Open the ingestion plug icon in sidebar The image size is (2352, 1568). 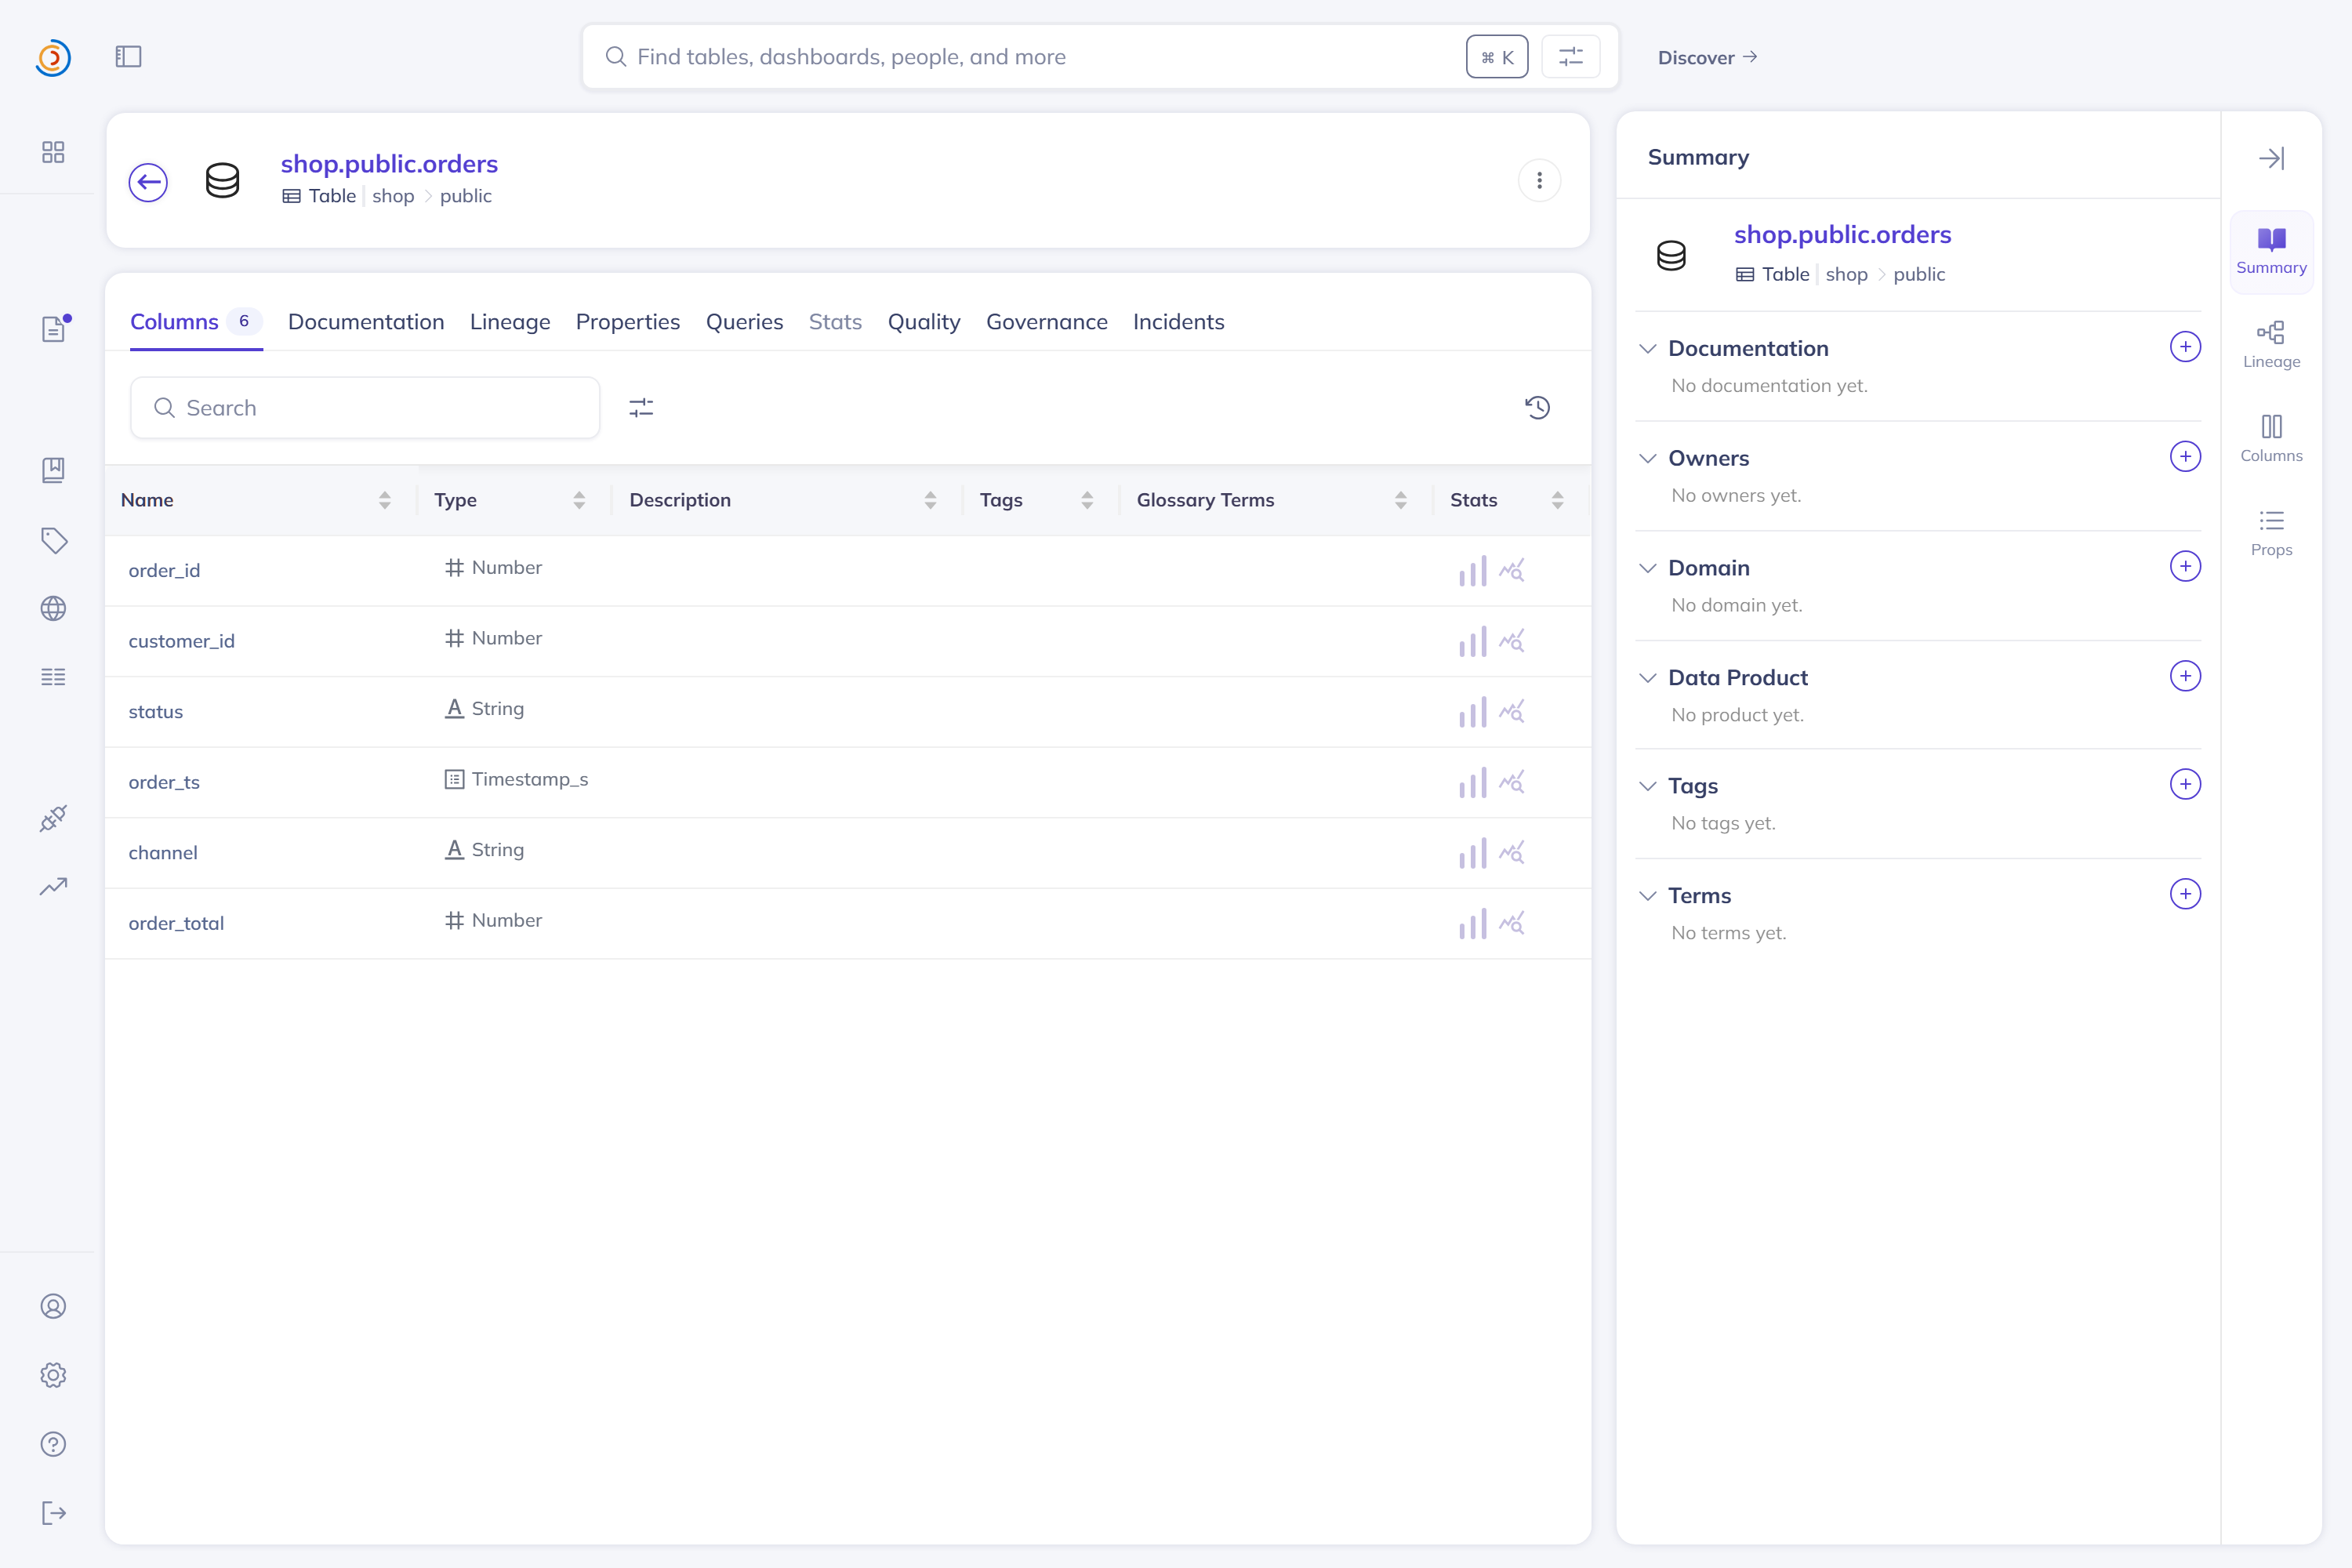click(53, 818)
